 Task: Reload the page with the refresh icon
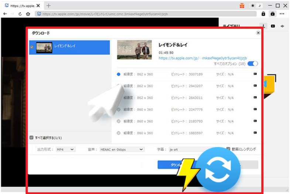[x=20, y=14]
